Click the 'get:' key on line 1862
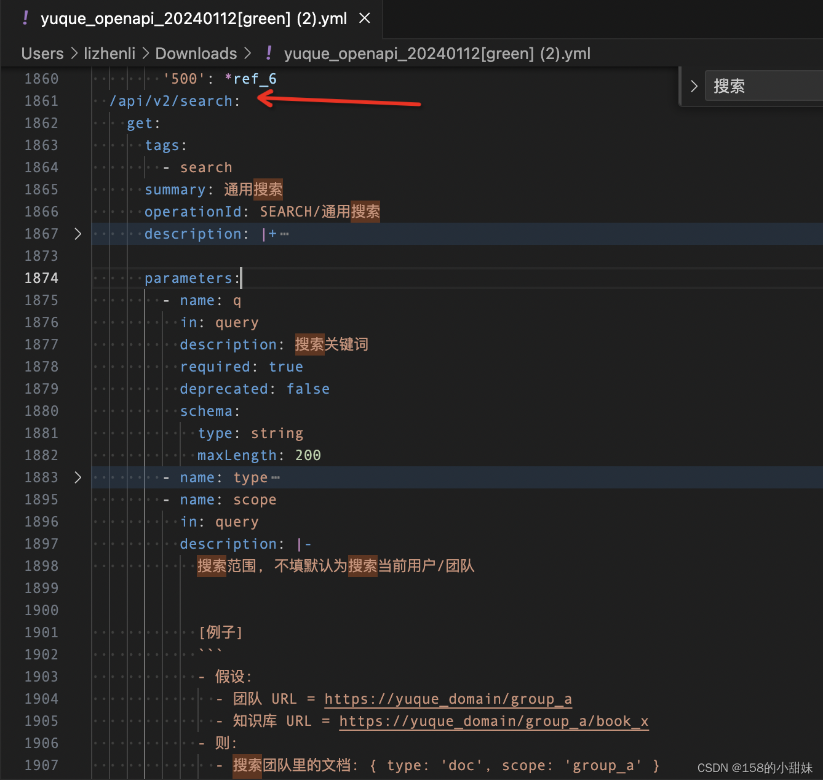The height and width of the screenshot is (780, 823). [x=144, y=123]
